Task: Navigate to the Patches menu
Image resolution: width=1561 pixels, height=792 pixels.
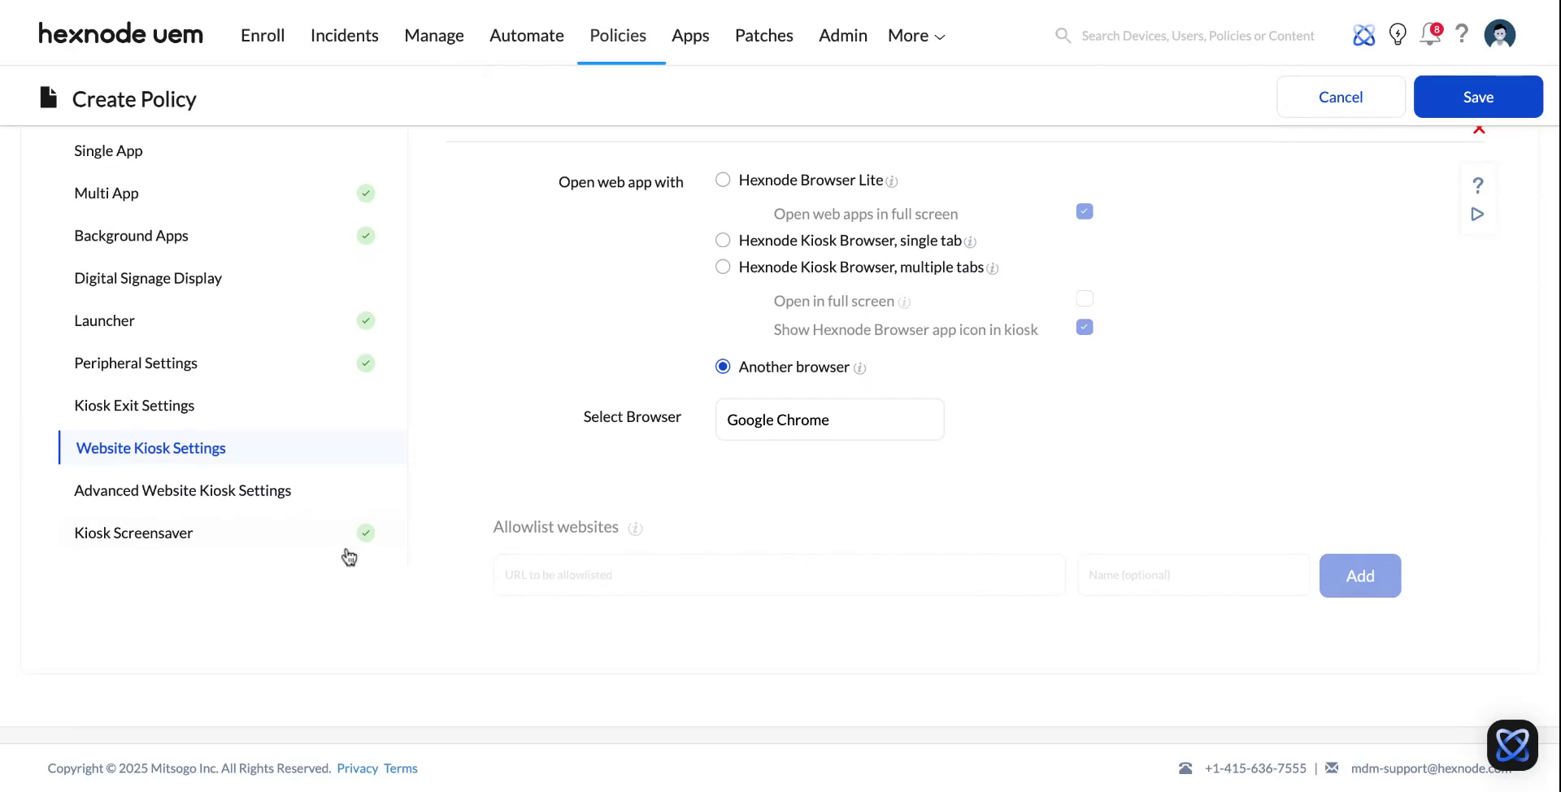Action: tap(763, 35)
